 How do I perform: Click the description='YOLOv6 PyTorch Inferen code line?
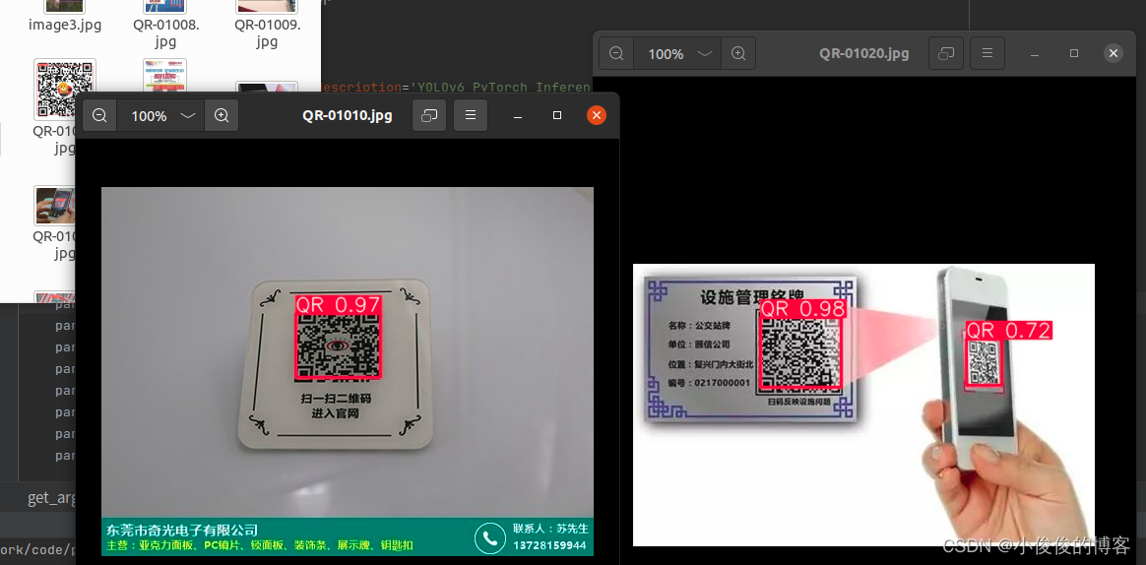pos(455,87)
